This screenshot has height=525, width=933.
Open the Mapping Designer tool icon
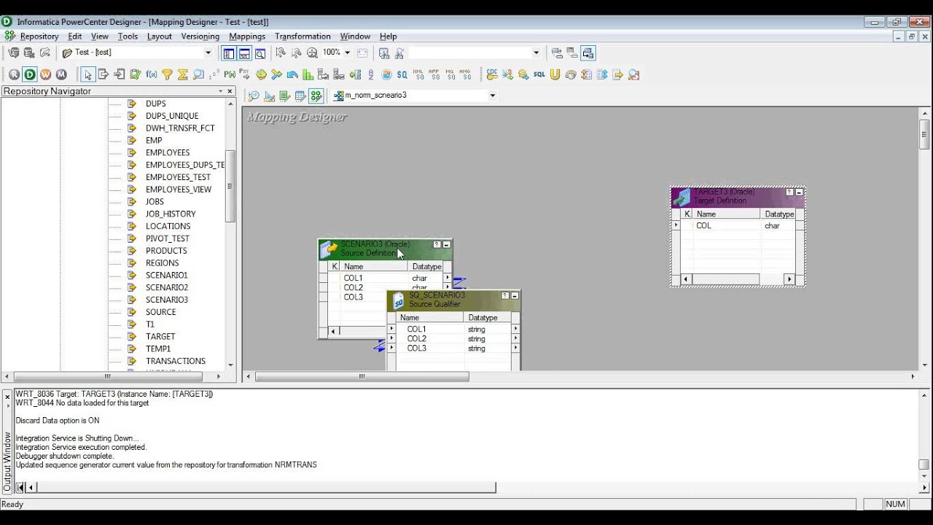click(x=316, y=96)
